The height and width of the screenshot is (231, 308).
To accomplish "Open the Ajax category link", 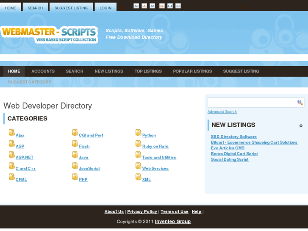I will pos(20,135).
